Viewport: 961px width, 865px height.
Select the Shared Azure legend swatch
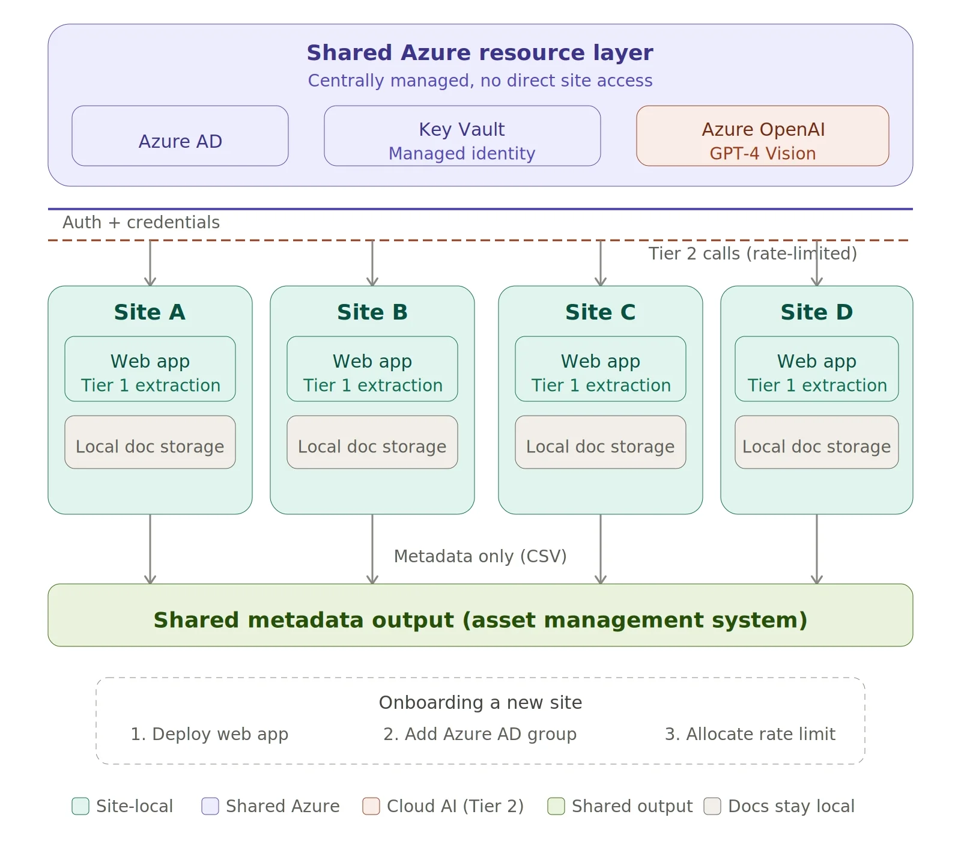pos(210,806)
